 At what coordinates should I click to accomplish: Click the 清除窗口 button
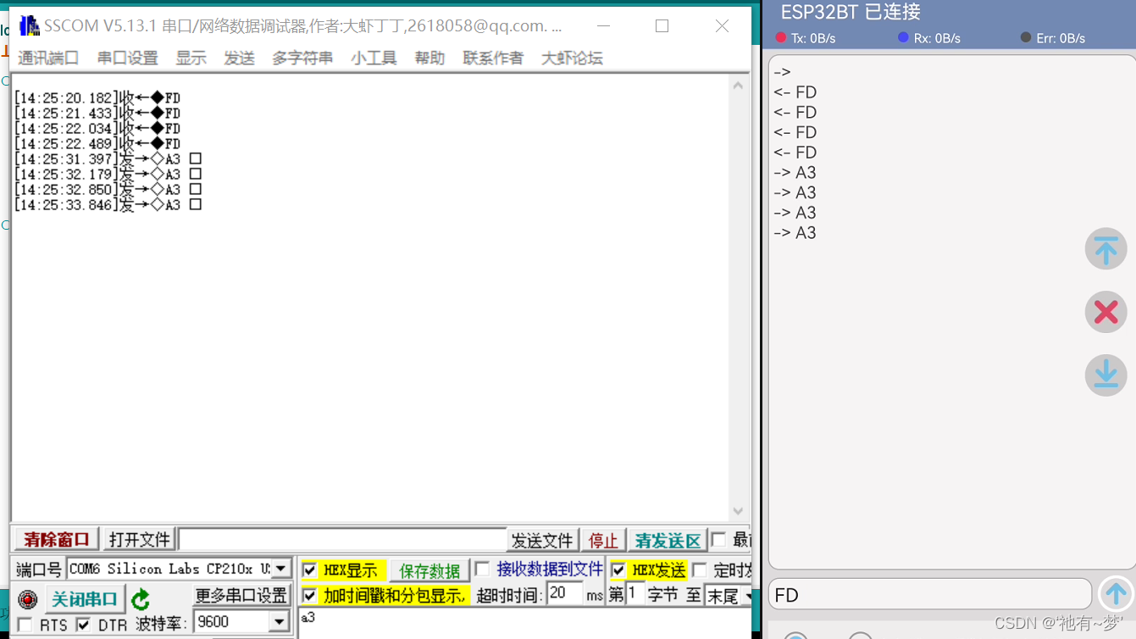(x=57, y=540)
